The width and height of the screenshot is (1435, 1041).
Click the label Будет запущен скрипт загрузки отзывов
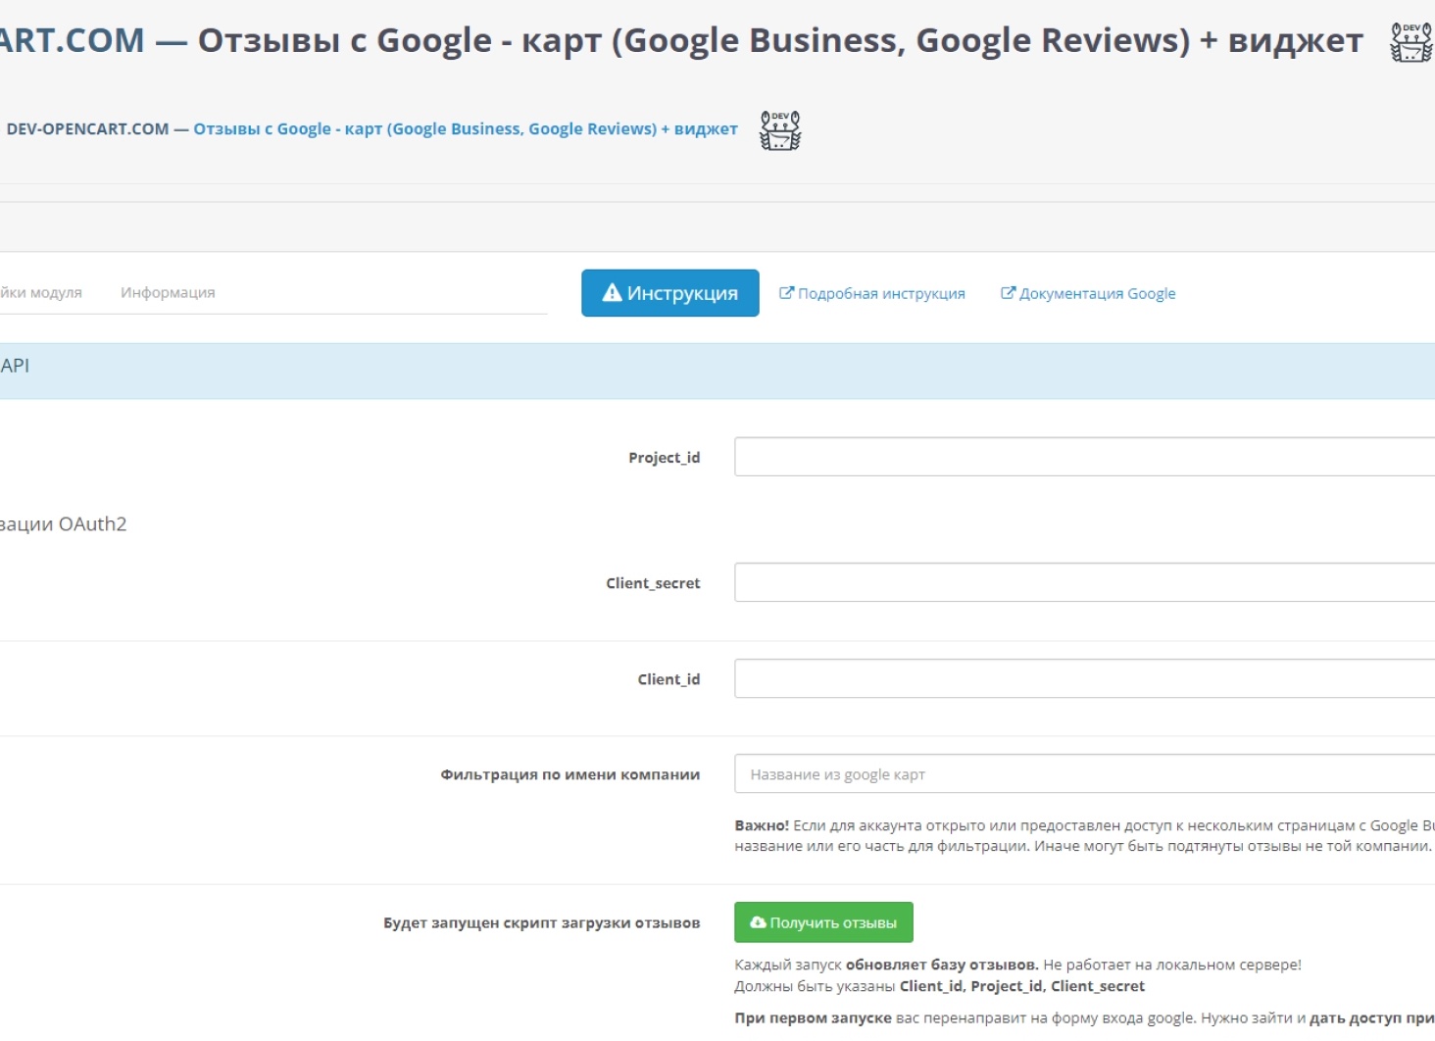click(x=542, y=922)
